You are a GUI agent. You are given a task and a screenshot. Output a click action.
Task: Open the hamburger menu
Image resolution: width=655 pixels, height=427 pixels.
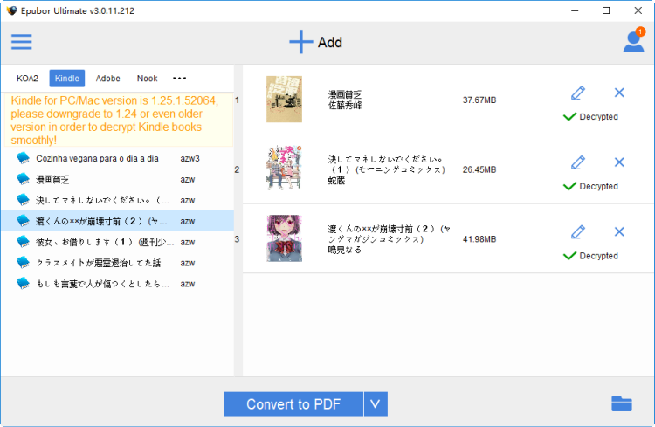tap(21, 42)
